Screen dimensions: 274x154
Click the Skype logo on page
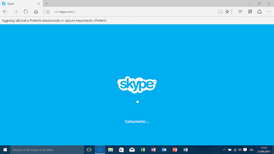click(137, 85)
